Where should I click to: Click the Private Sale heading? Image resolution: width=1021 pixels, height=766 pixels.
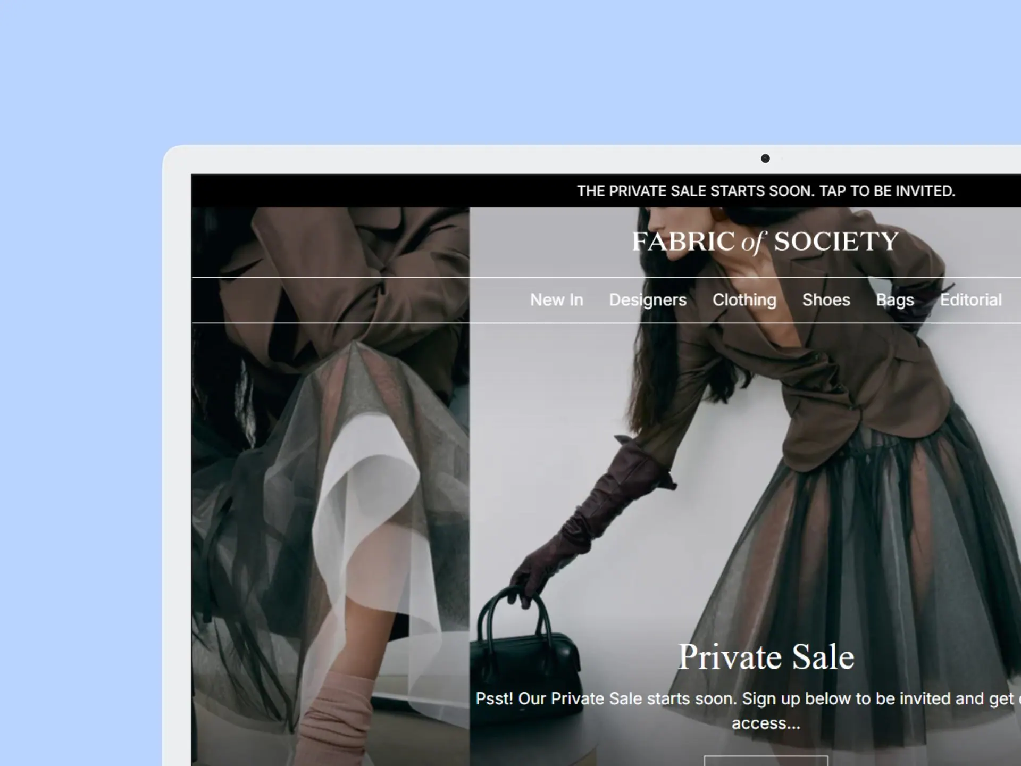pyautogui.click(x=766, y=657)
